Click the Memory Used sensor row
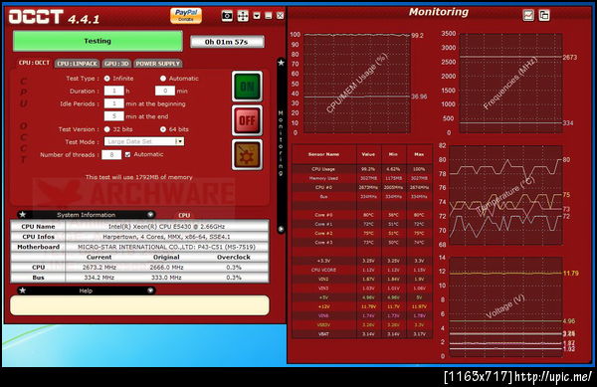The height and width of the screenshot is (387, 597). pos(362,178)
